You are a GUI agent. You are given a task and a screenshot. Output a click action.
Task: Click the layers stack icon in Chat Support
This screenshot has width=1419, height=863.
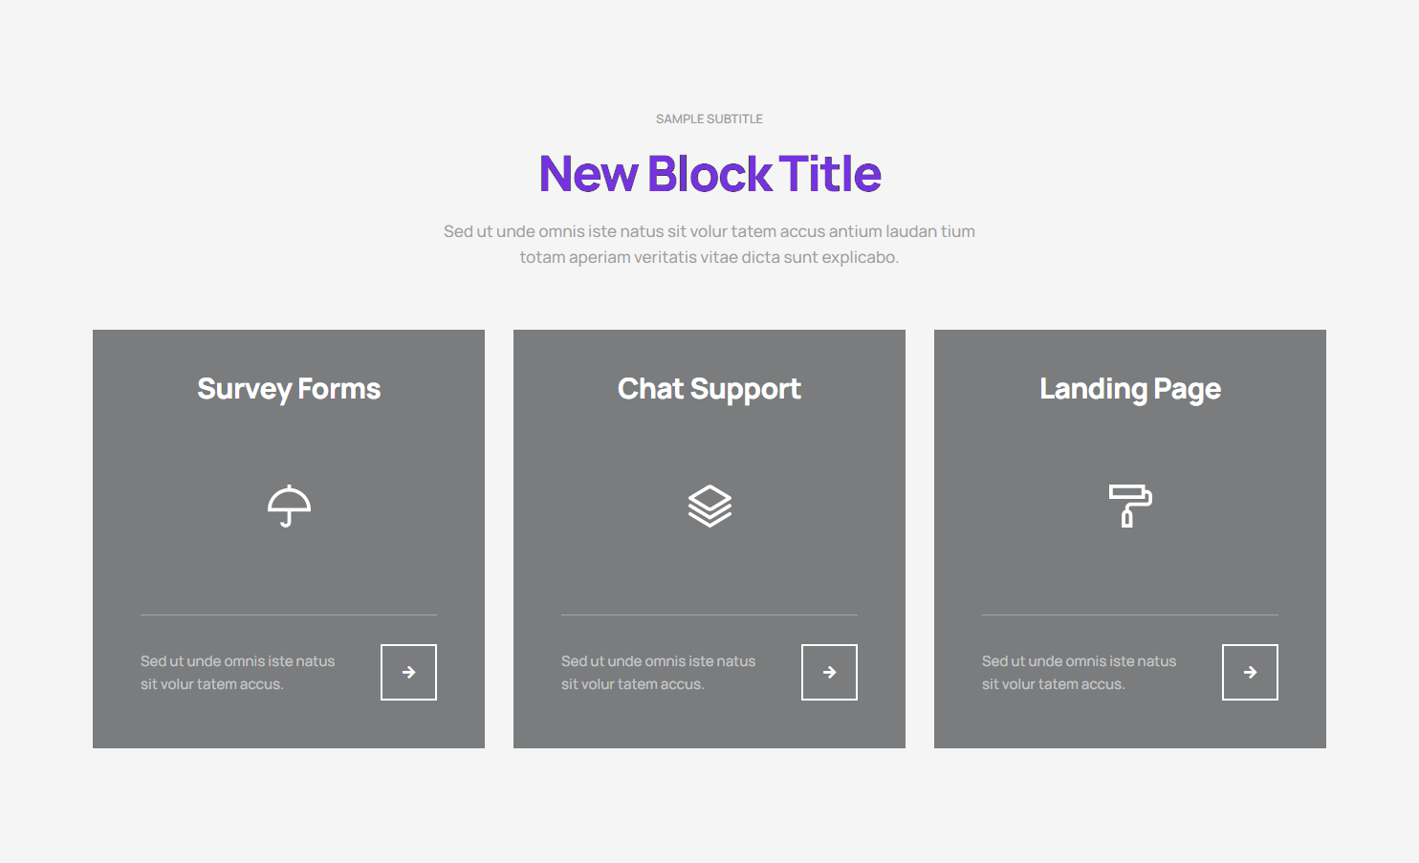(709, 506)
